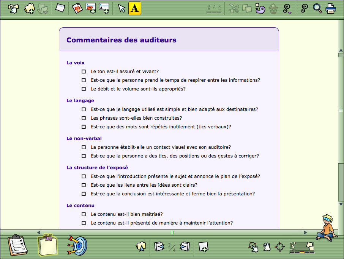Click the folder with pointer arrow icon
The width and height of the screenshot is (344, 259).
point(141,246)
